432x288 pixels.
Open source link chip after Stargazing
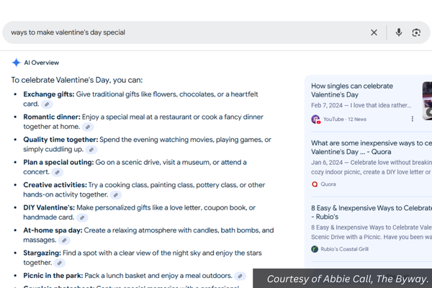tap(60, 264)
